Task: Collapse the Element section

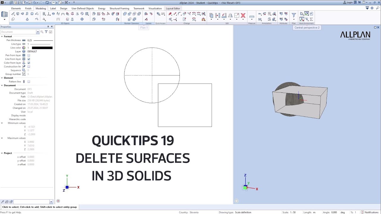Action: point(2,78)
